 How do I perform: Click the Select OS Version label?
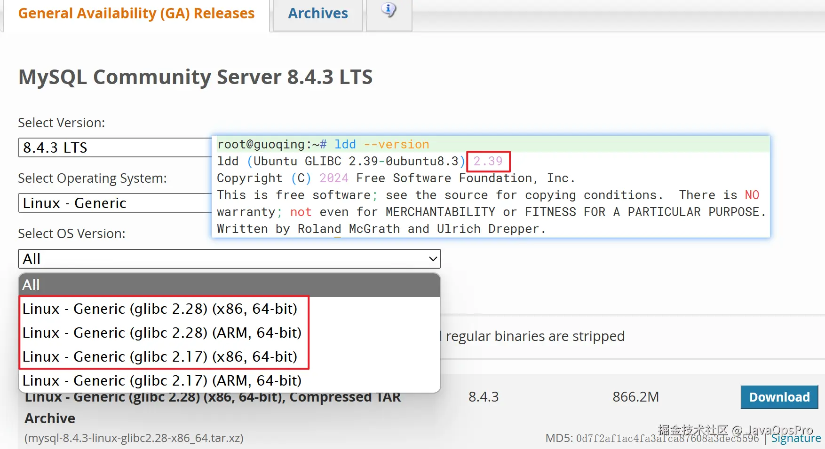pyautogui.click(x=71, y=233)
